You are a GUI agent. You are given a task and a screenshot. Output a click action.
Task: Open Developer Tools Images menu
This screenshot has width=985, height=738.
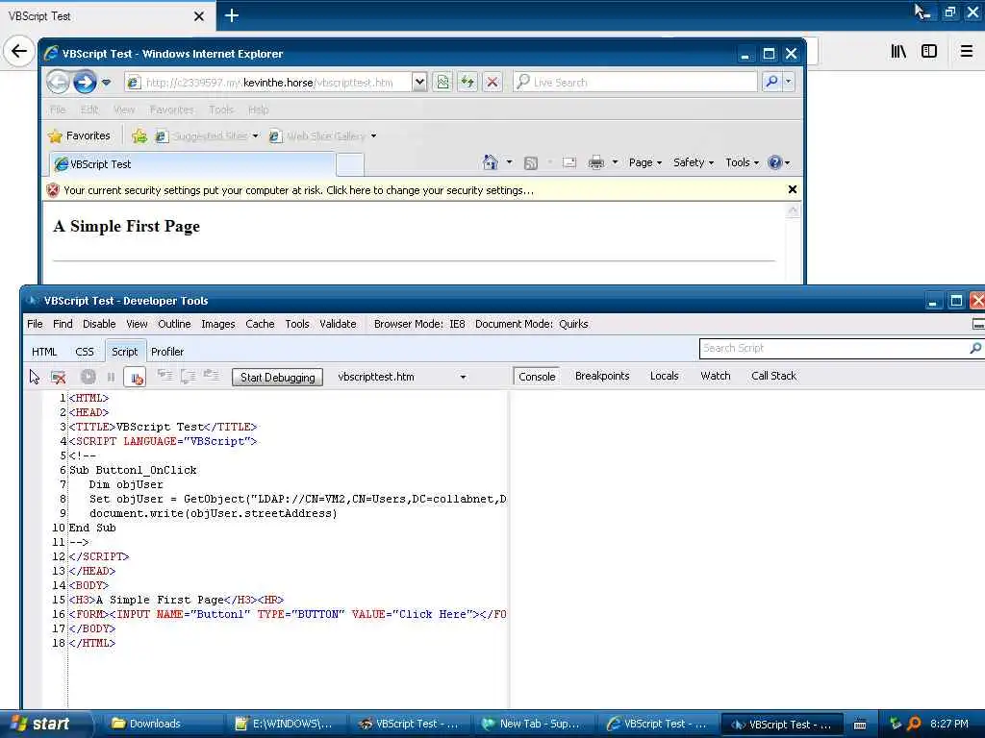point(218,324)
